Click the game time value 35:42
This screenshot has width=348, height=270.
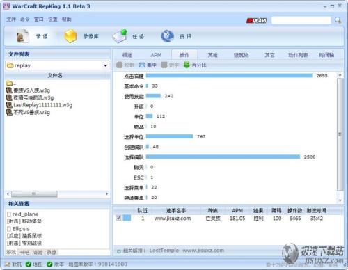317,219
